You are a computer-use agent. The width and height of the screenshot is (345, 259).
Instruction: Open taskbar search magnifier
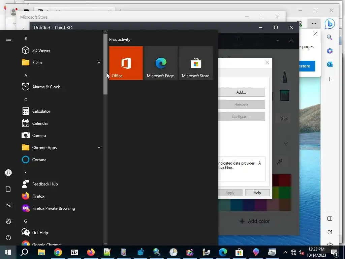pos(24,252)
